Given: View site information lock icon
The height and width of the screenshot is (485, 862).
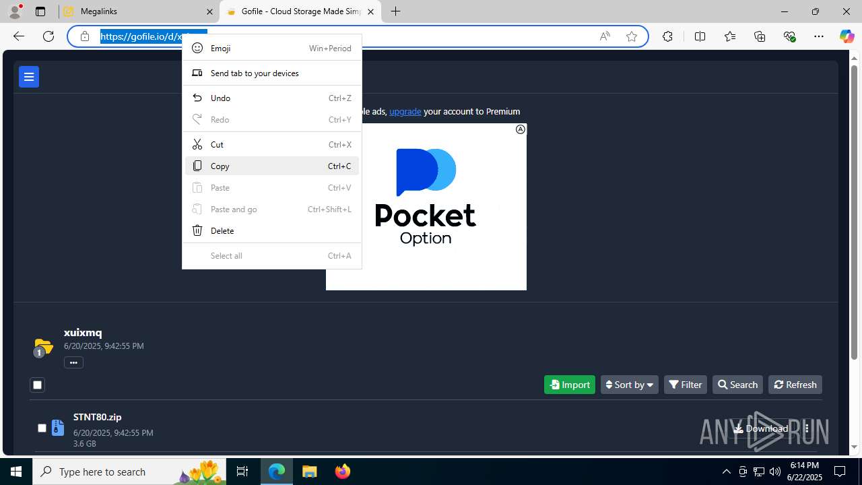Looking at the screenshot, I should click(85, 36).
